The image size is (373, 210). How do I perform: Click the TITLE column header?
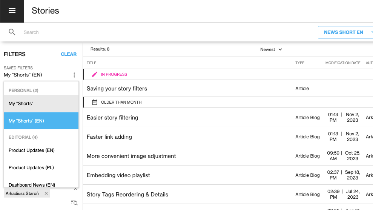(91, 63)
